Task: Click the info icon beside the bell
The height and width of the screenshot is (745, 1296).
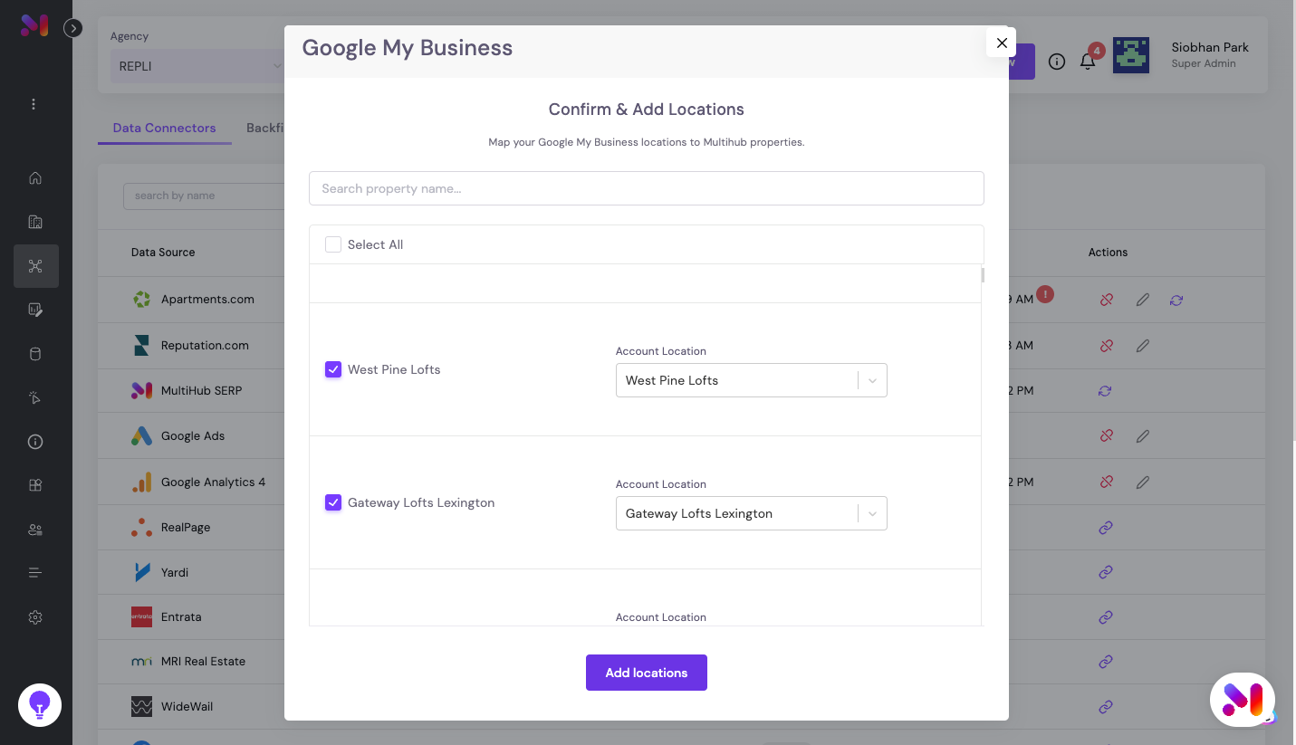Action: [x=1056, y=62]
